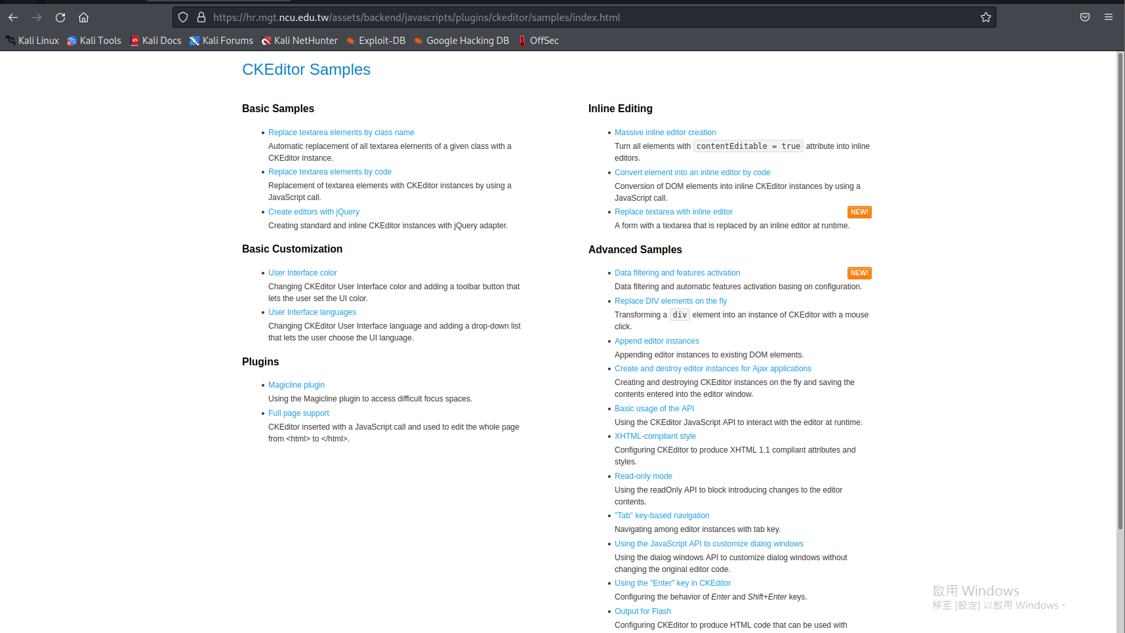Click the forward navigation arrow
1125x633 pixels.
tap(37, 18)
